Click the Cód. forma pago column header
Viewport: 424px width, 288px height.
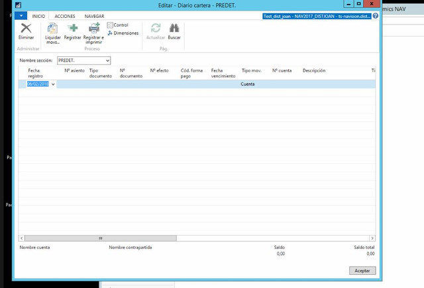coord(191,73)
